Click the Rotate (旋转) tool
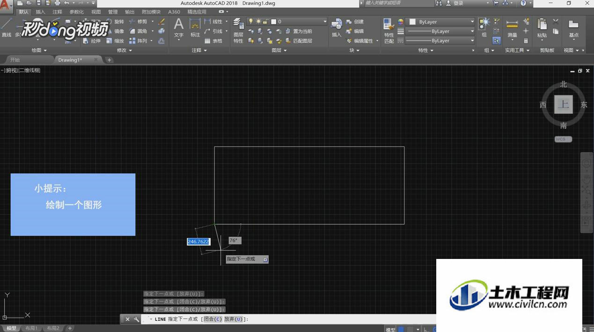 [115, 22]
